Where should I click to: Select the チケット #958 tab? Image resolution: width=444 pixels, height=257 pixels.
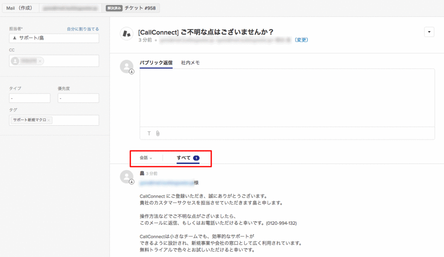coord(131,8)
